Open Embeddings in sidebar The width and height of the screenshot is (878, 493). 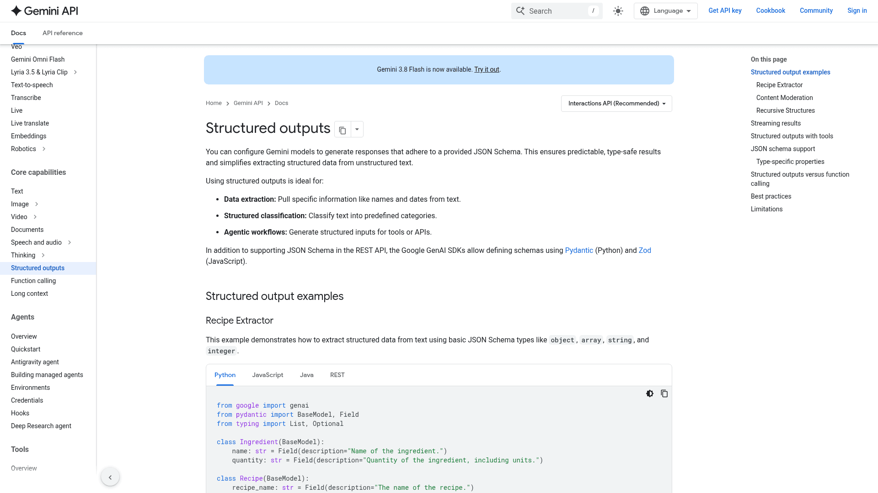pyautogui.click(x=29, y=136)
